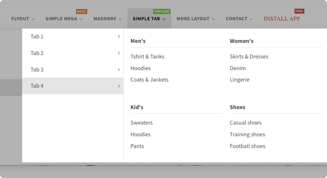The height and width of the screenshot is (178, 327).
Task: Switch to Tab 3
Action: (x=37, y=69)
